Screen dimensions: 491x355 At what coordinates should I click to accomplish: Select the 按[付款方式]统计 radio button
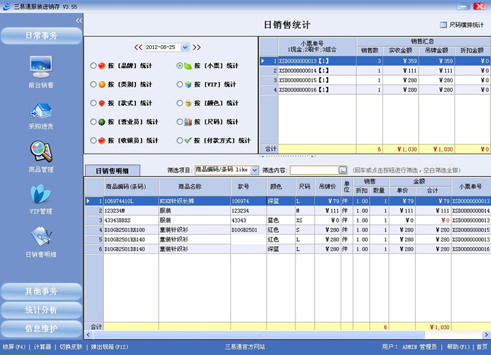(179, 141)
